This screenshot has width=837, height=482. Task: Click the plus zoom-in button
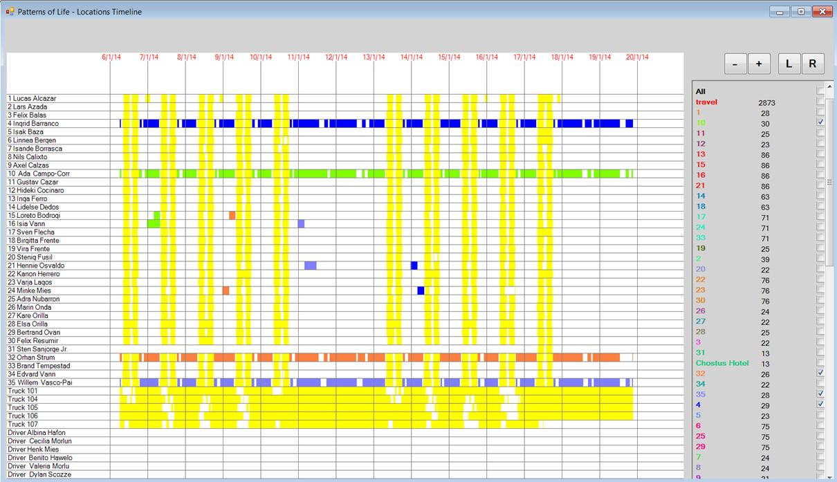tap(759, 64)
